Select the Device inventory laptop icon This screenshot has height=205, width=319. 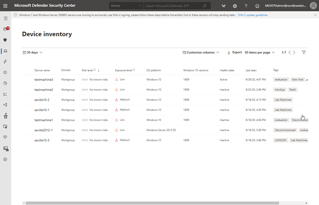pyautogui.click(x=5, y=51)
